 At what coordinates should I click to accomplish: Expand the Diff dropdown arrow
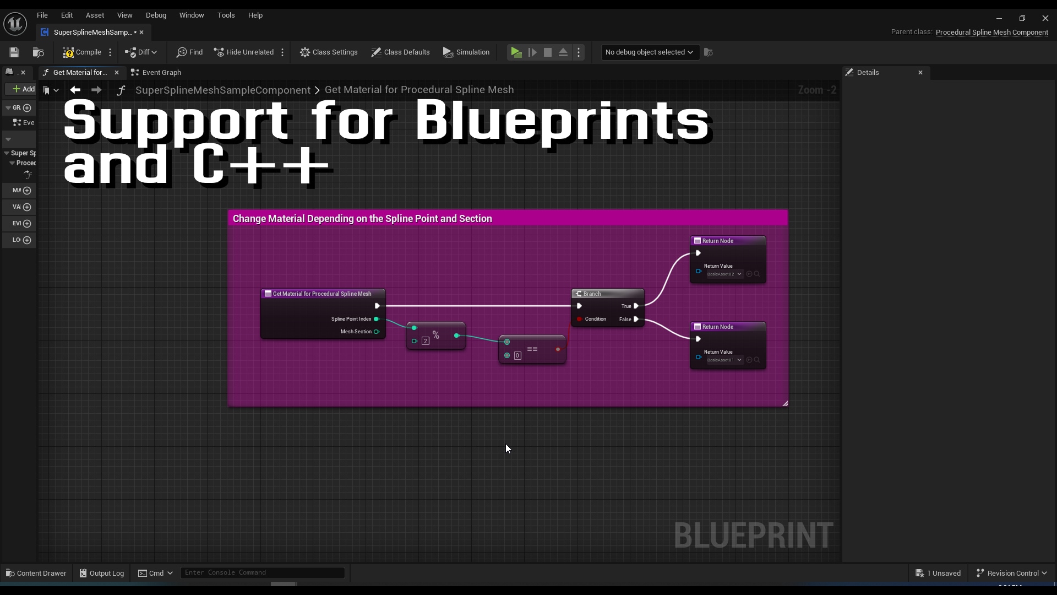coord(154,52)
